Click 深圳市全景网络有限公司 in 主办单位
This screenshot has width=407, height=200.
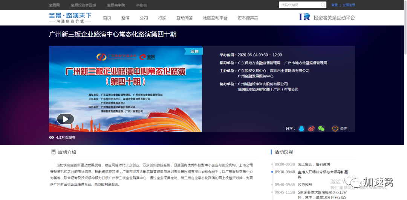tap(290, 70)
